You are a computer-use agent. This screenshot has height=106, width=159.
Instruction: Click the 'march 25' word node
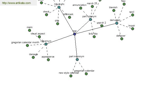[x=92, y=6]
